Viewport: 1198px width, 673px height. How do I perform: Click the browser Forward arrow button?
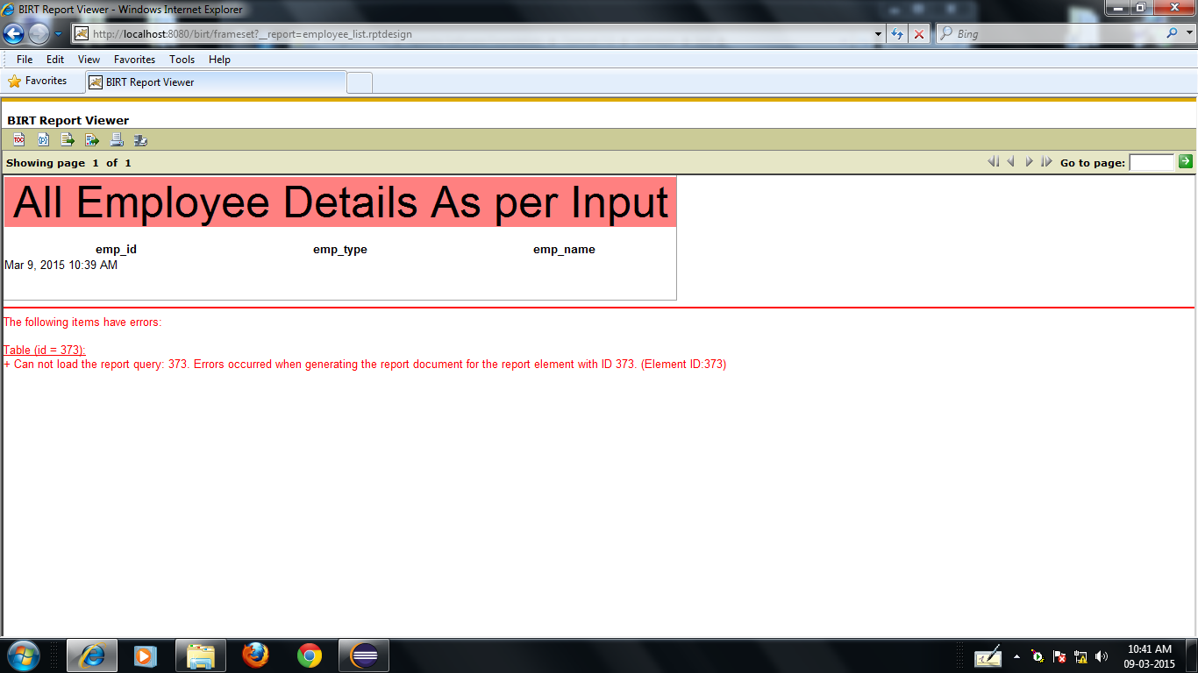coord(39,34)
